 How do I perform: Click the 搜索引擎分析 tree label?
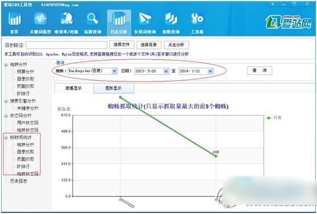tap(23, 101)
